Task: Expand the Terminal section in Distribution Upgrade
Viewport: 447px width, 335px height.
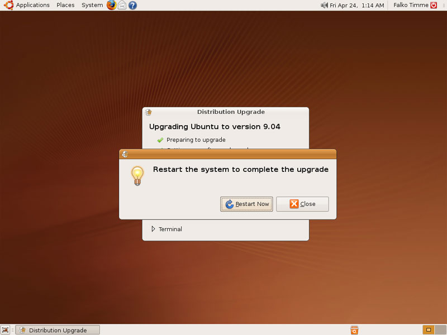Action: coord(153,229)
